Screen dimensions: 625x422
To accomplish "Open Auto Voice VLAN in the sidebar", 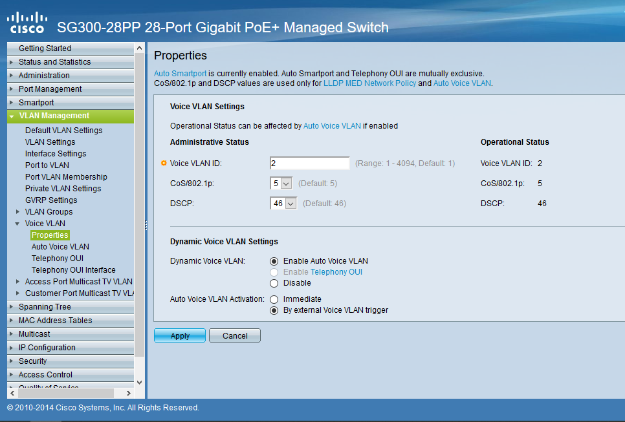I will [x=61, y=247].
